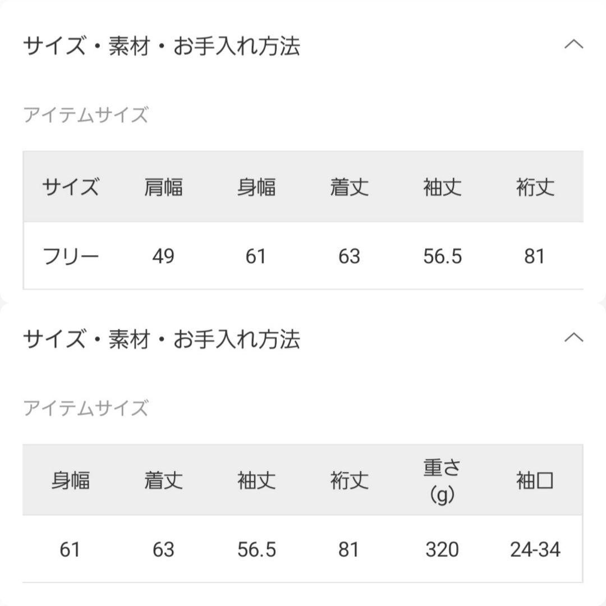The width and height of the screenshot is (606, 606).
Task: Click the 着丈 header in the first table
Action: coord(349,188)
